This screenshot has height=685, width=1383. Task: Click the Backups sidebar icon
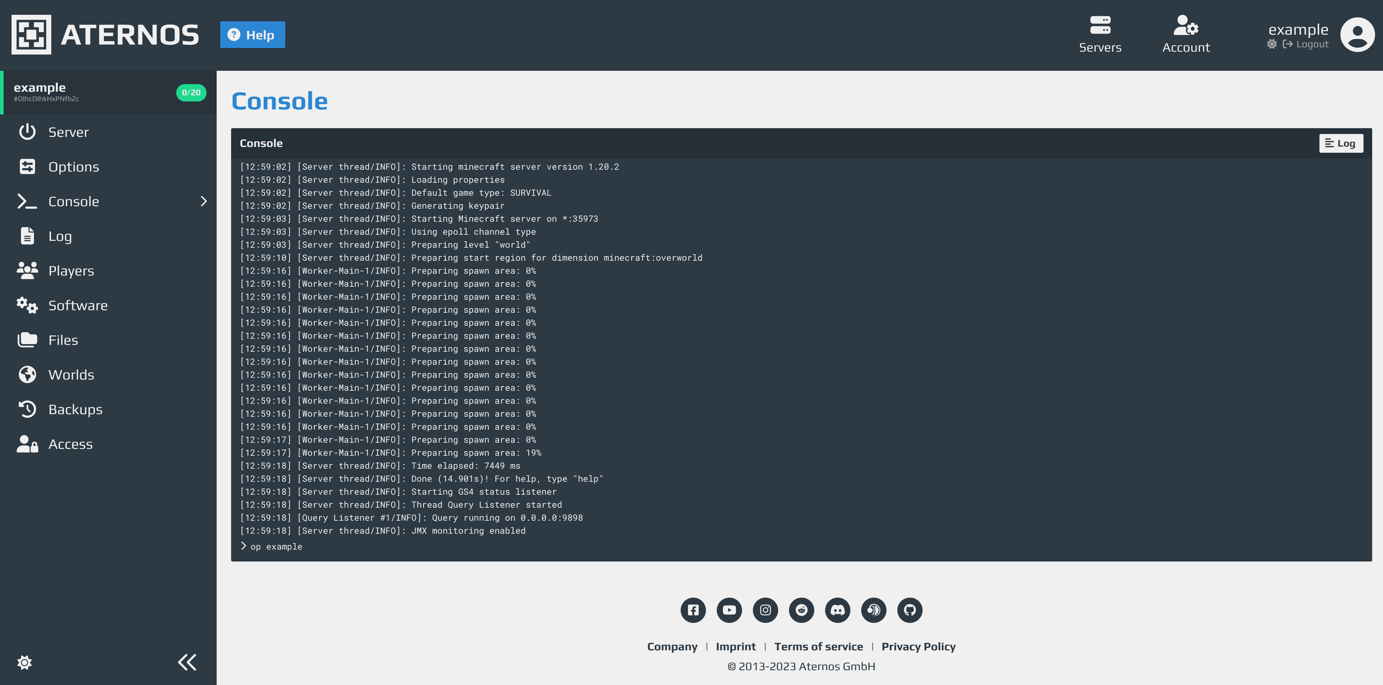tap(26, 409)
